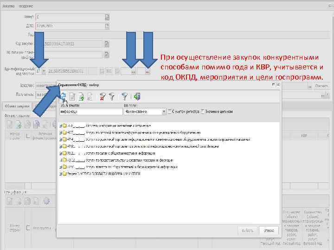Expand the credit information bureau services row

(x=60, y=167)
